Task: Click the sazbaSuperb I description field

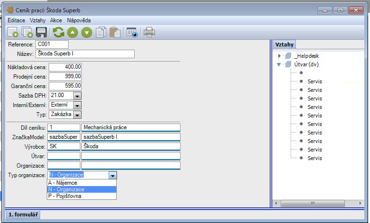Action: [131, 137]
